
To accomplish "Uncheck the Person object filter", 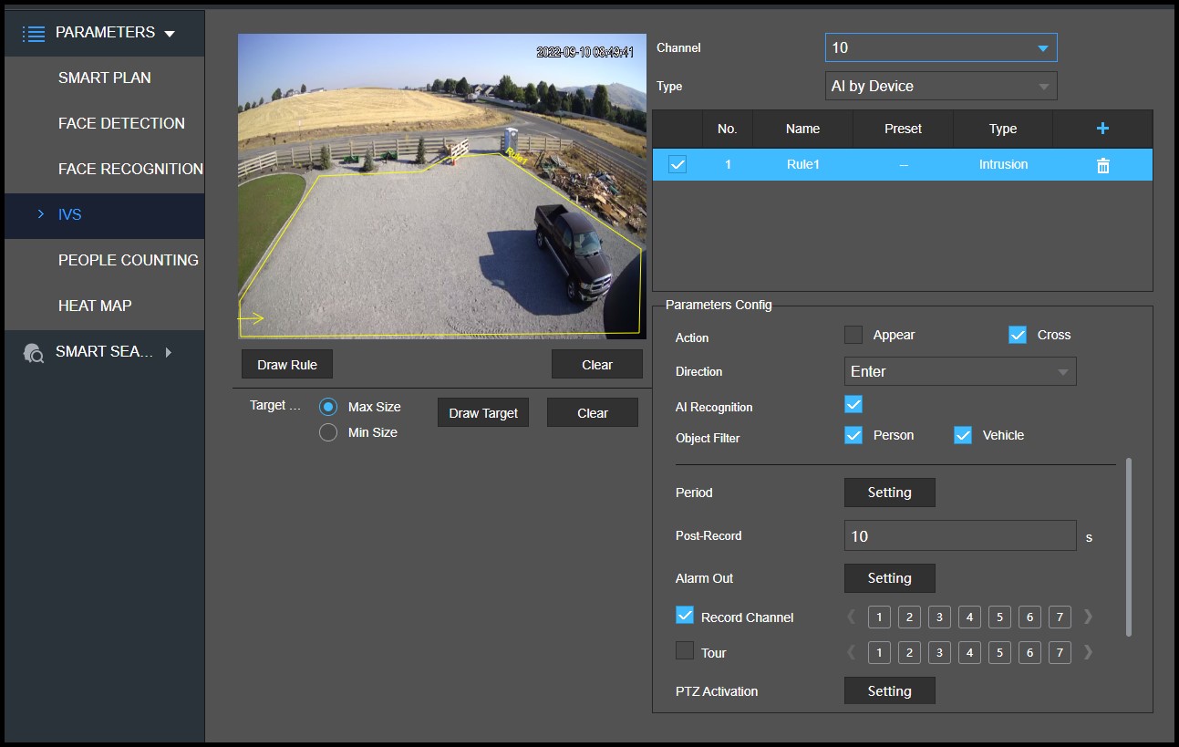I will tap(853, 435).
